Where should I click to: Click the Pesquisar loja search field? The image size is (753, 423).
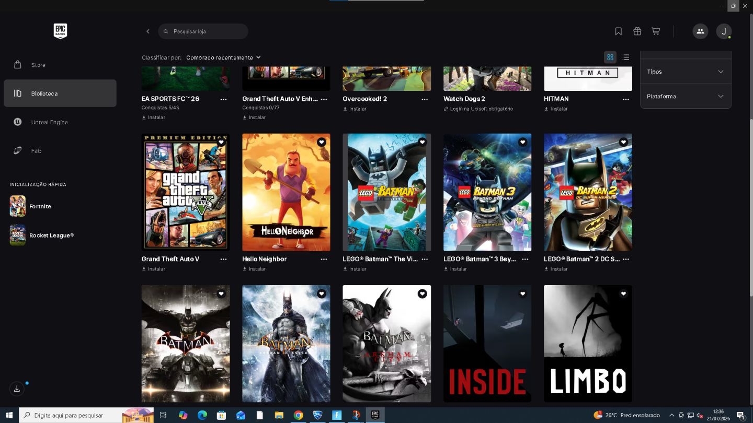pos(203,31)
